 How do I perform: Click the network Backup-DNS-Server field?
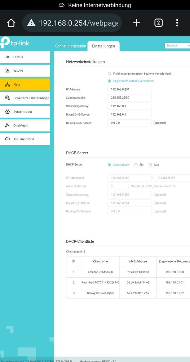pos(129,123)
